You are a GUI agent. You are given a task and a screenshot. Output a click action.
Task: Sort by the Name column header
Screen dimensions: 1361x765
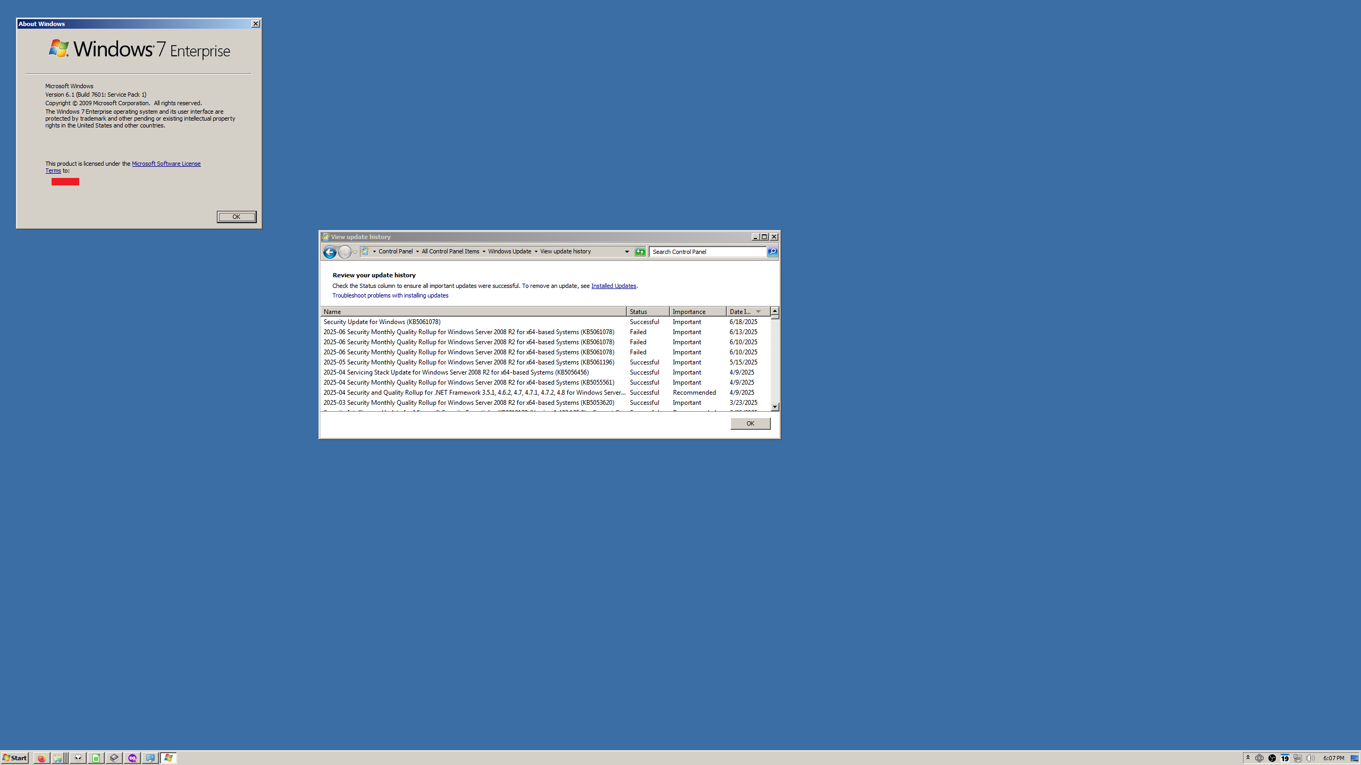coord(473,312)
